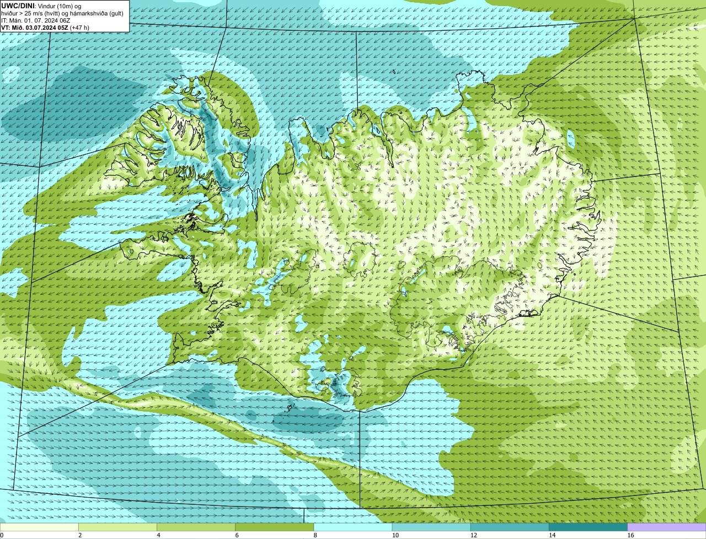Click the pale cyan 8–10 legend swatch
The image size is (706, 539).
tap(353, 527)
